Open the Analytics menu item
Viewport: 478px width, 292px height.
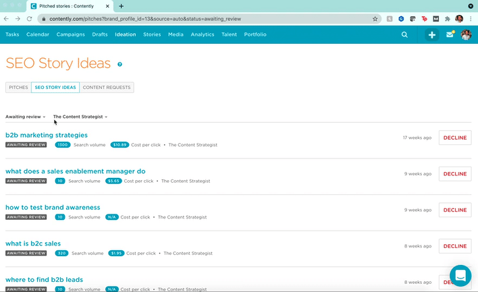(203, 34)
